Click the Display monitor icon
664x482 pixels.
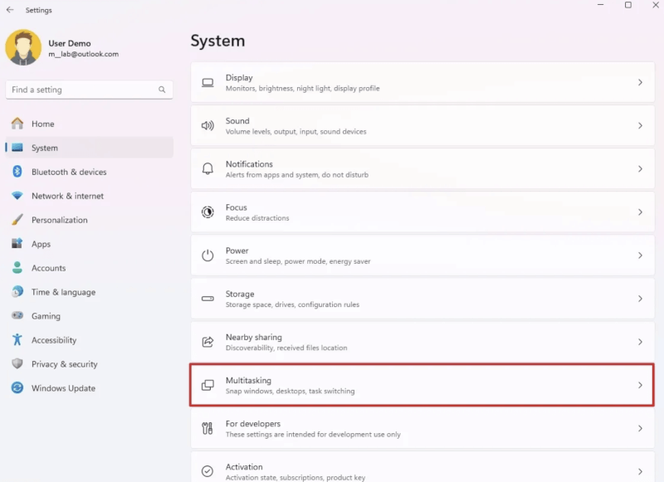click(x=207, y=82)
